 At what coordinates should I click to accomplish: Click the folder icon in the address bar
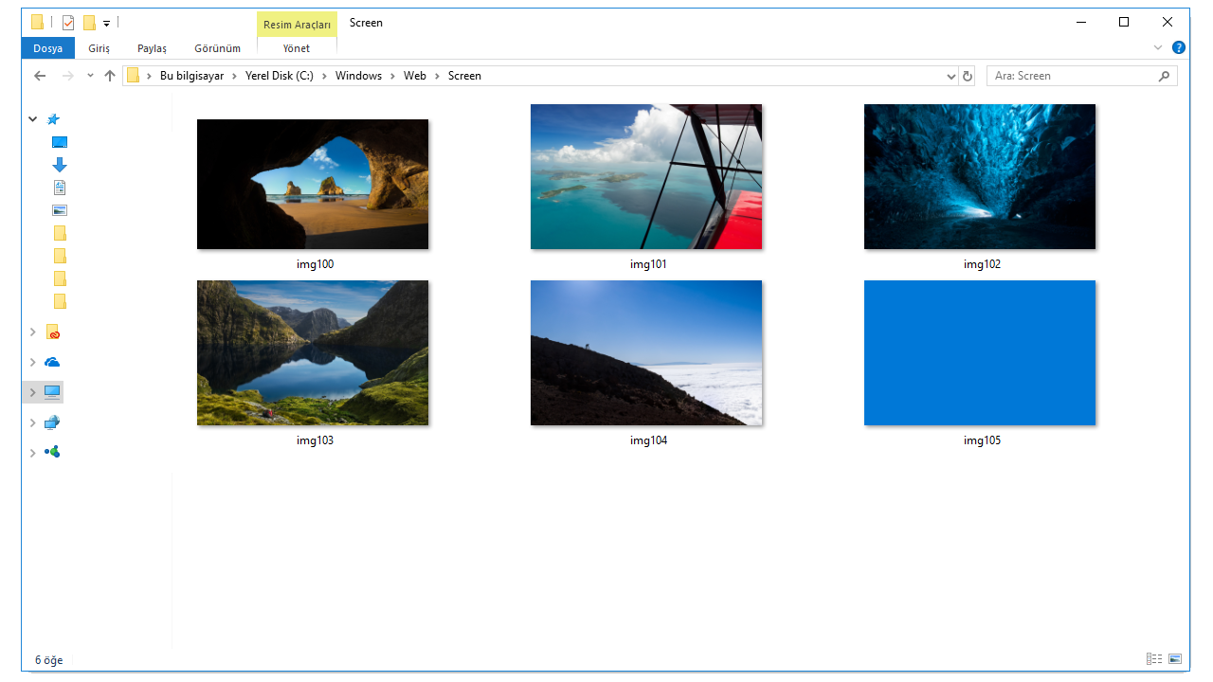(133, 76)
